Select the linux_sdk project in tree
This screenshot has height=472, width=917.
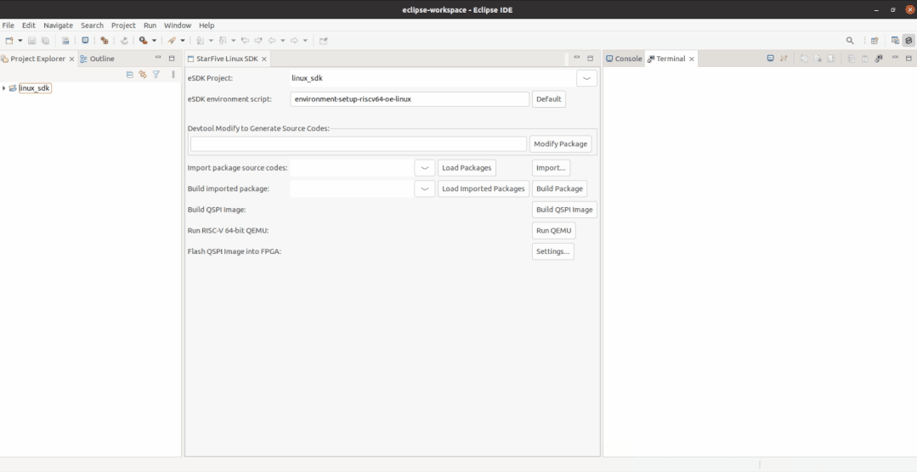click(35, 88)
